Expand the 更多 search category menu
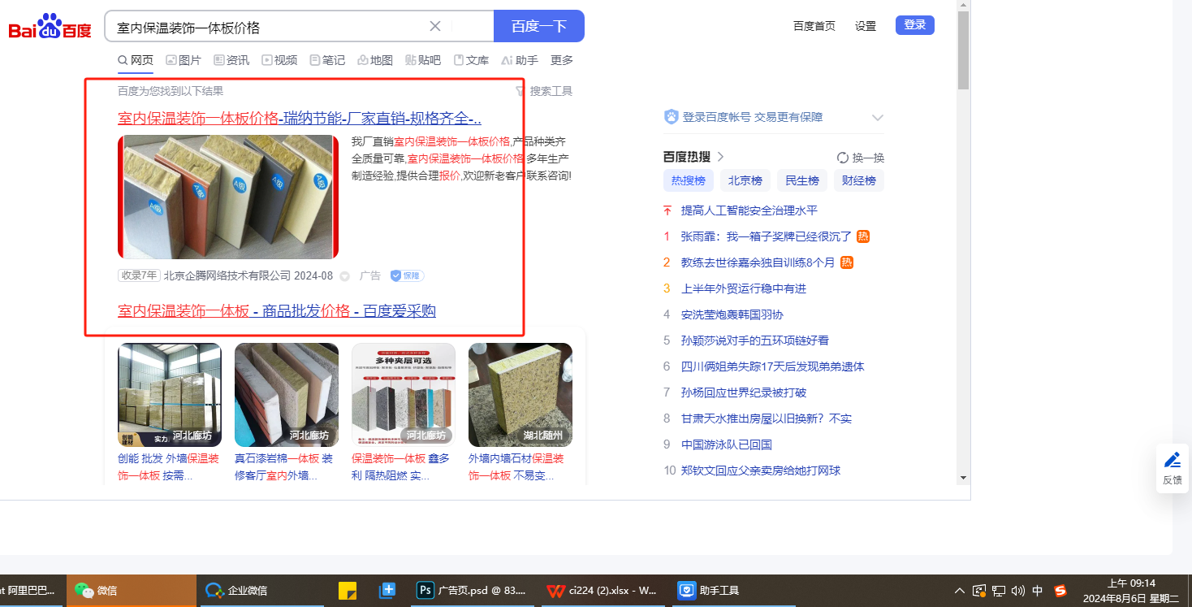 562,60
